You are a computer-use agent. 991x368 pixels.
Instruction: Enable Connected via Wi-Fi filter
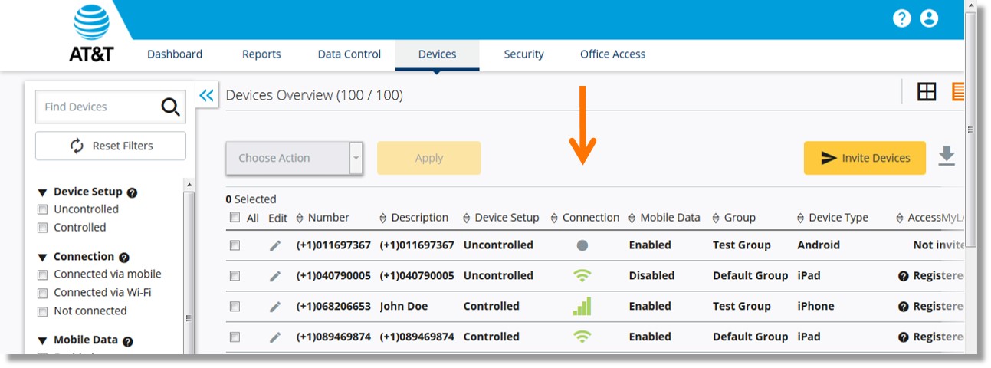pos(43,293)
